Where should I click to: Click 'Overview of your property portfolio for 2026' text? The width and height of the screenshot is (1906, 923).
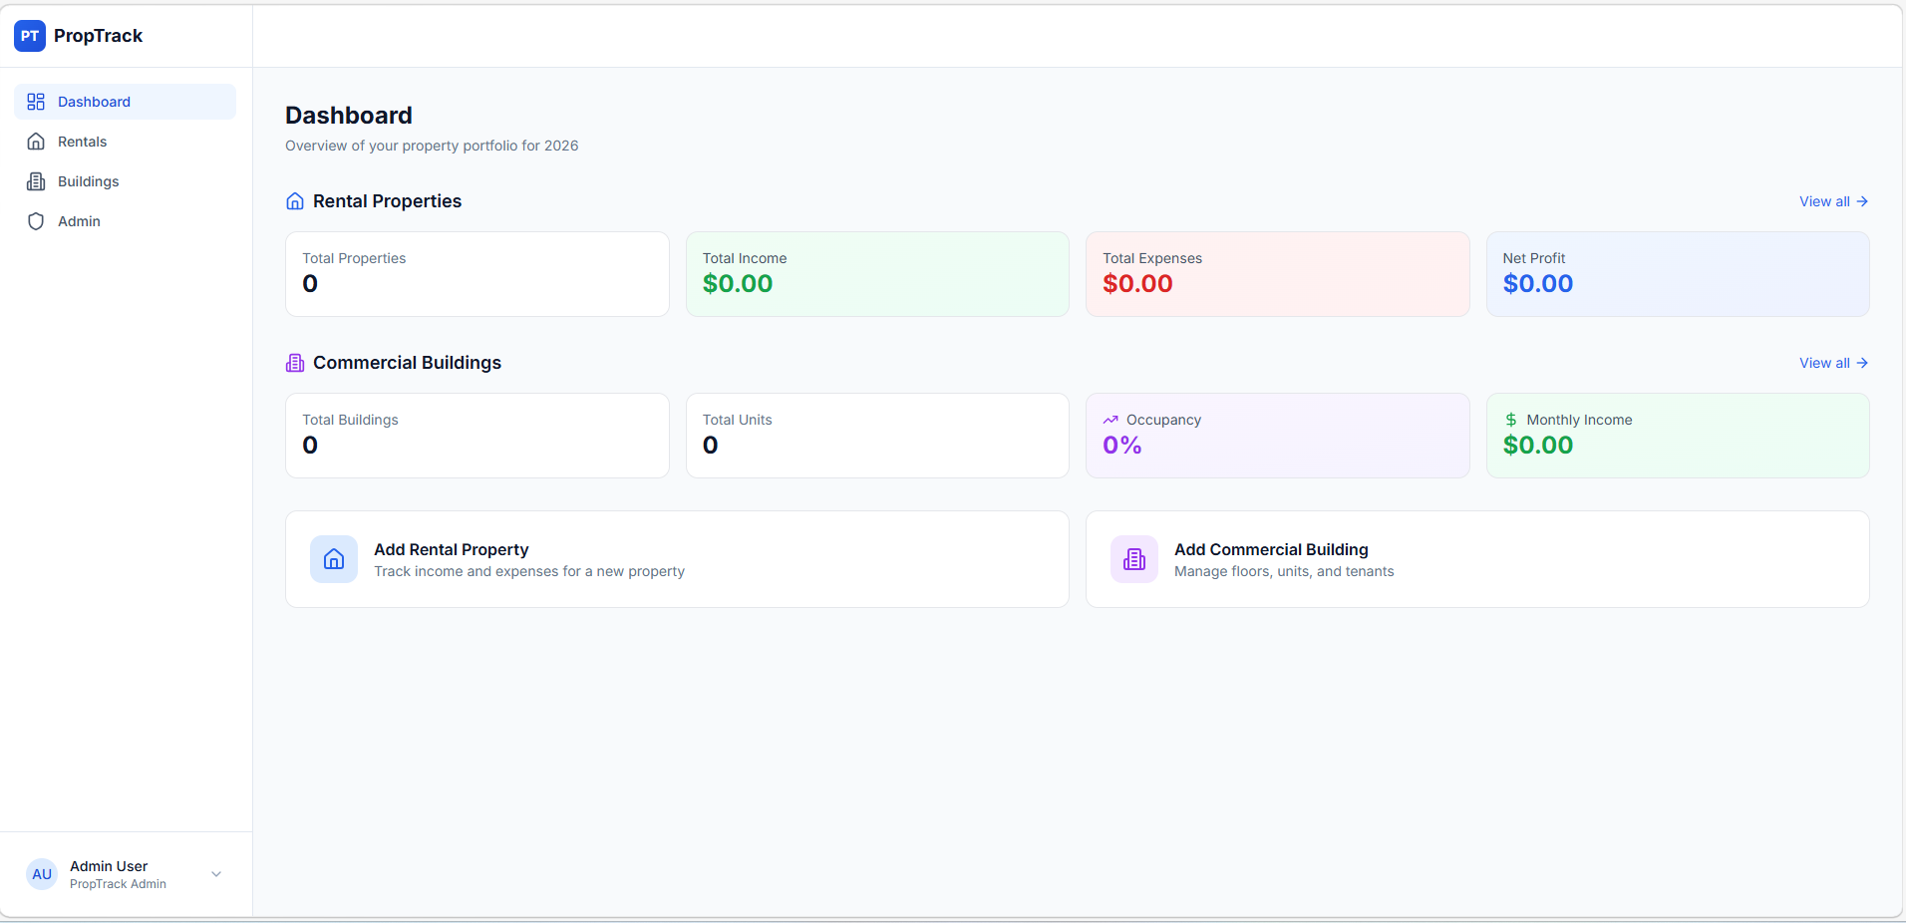coord(432,146)
